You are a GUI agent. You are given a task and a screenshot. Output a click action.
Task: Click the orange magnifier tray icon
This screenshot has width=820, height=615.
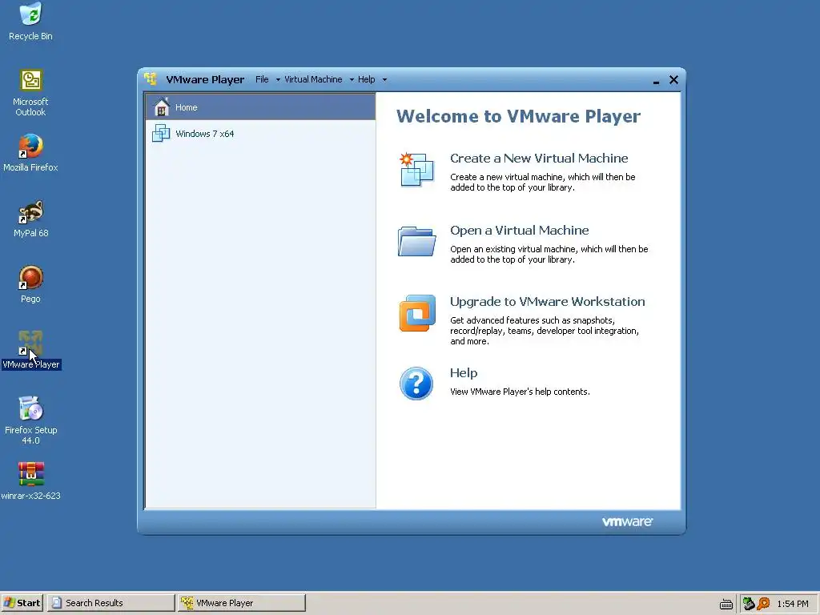click(763, 604)
